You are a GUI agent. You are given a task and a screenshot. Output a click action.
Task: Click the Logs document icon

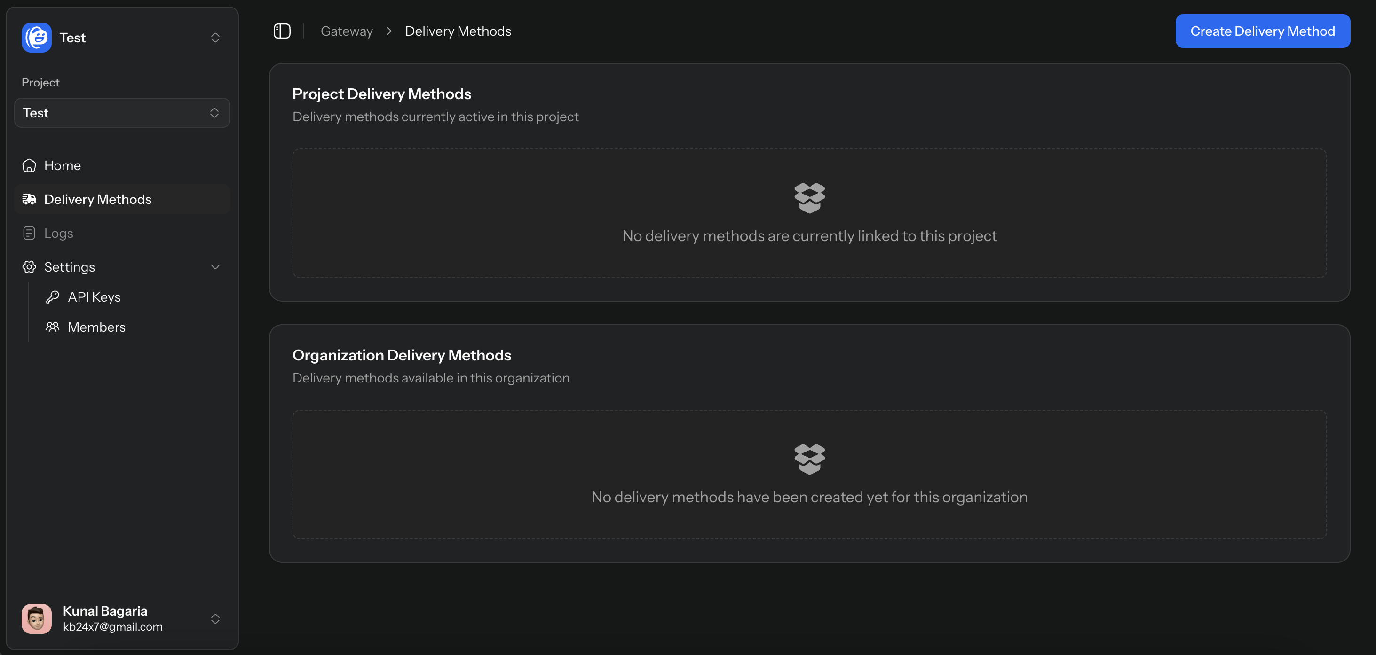coord(29,233)
